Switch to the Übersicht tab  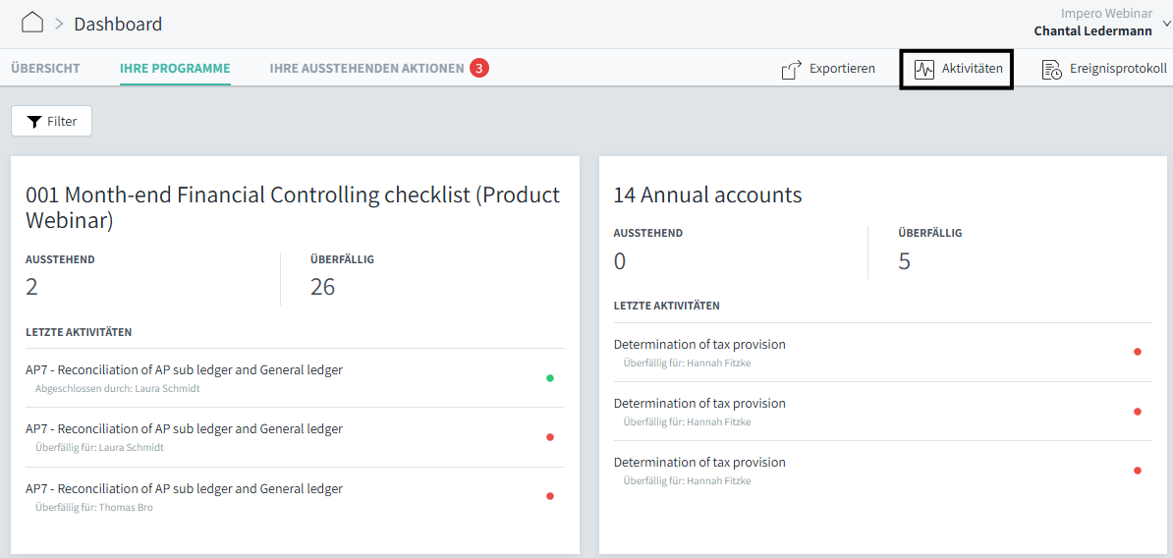click(x=45, y=69)
